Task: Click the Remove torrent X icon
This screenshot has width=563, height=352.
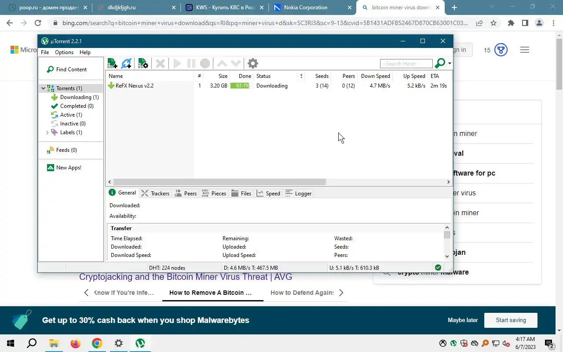Action: click(x=161, y=63)
